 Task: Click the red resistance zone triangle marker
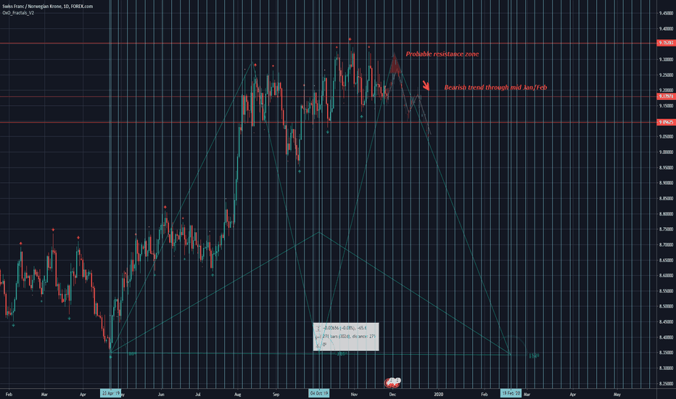pyautogui.click(x=394, y=65)
